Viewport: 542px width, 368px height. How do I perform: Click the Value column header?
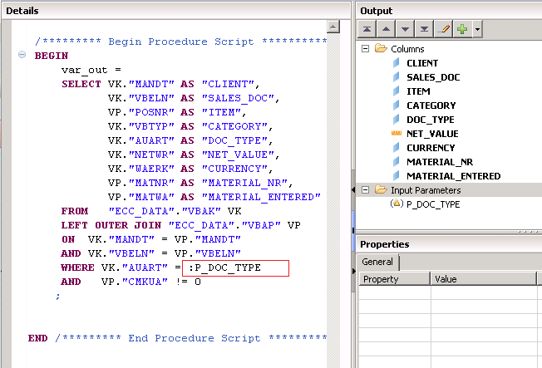486,280
